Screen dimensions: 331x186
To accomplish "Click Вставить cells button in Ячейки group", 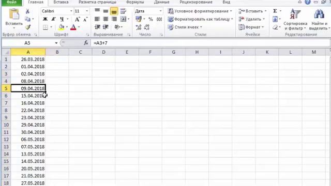I will (x=252, y=11).
